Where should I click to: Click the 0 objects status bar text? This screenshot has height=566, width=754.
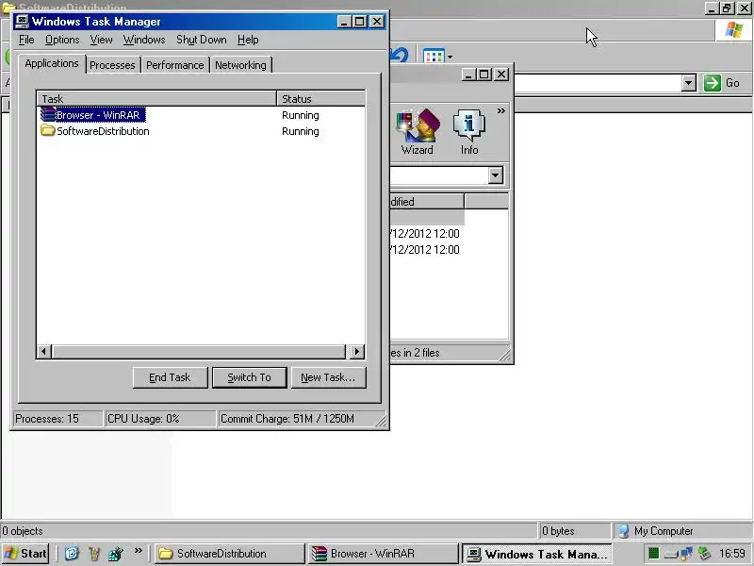point(22,531)
